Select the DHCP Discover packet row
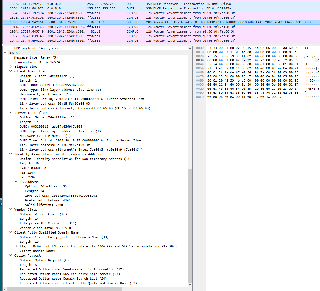Viewport: 320px width, 291px height. [161, 4]
